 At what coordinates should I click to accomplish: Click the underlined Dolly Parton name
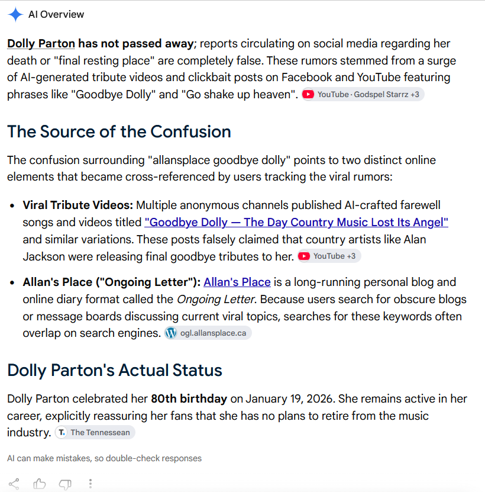click(x=41, y=44)
